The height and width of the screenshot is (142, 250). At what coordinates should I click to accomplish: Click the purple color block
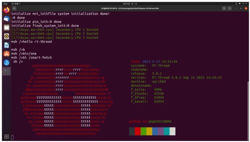[x=161, y=131]
